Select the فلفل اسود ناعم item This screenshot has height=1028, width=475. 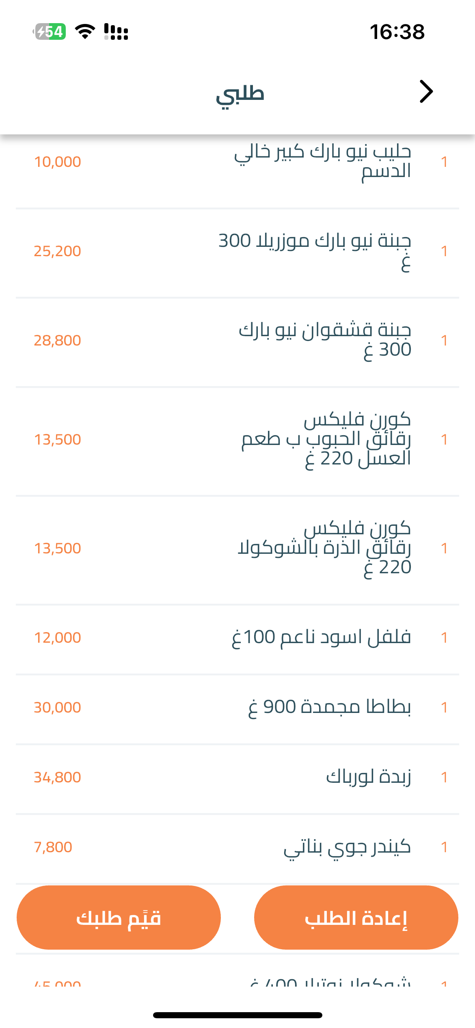coord(321,637)
